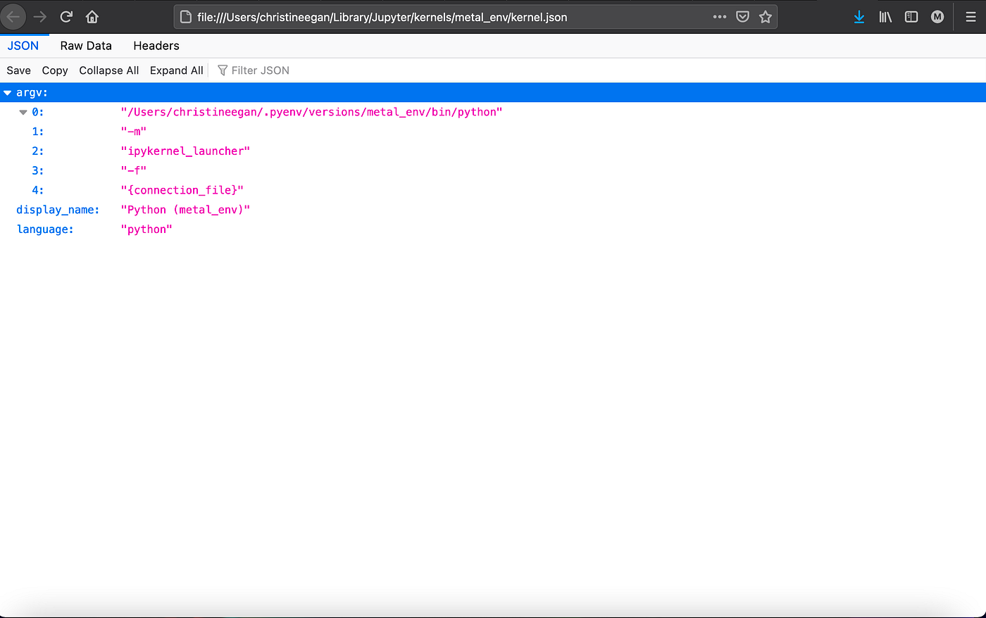Click the browser Back arrow button
986x618 pixels.
(x=13, y=16)
